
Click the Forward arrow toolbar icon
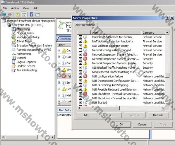point(10,15)
